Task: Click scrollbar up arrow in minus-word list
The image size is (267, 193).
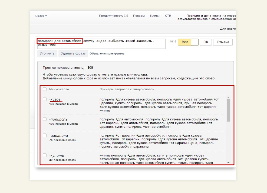Action: click(228, 97)
